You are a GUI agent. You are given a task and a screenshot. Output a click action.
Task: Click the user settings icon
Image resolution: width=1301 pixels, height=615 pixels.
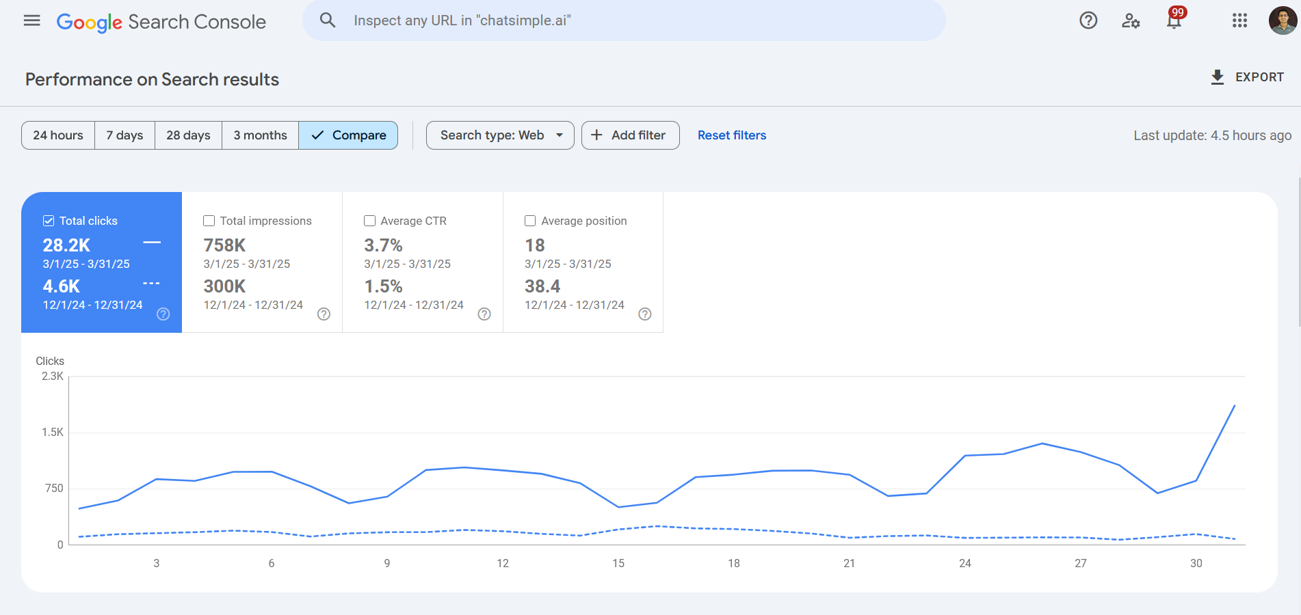click(x=1131, y=22)
